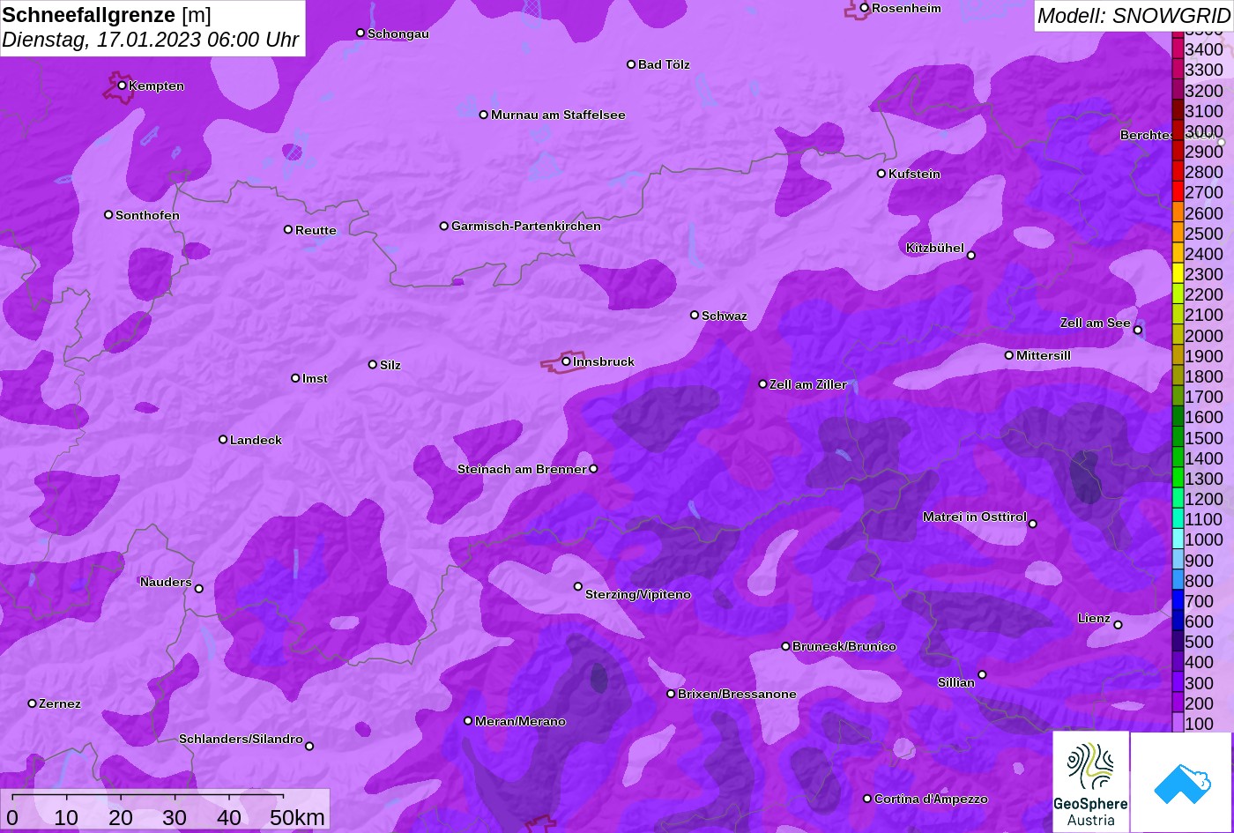Click the 500 m legend color swatch
The width and height of the screenshot is (1234, 833).
[1178, 642]
